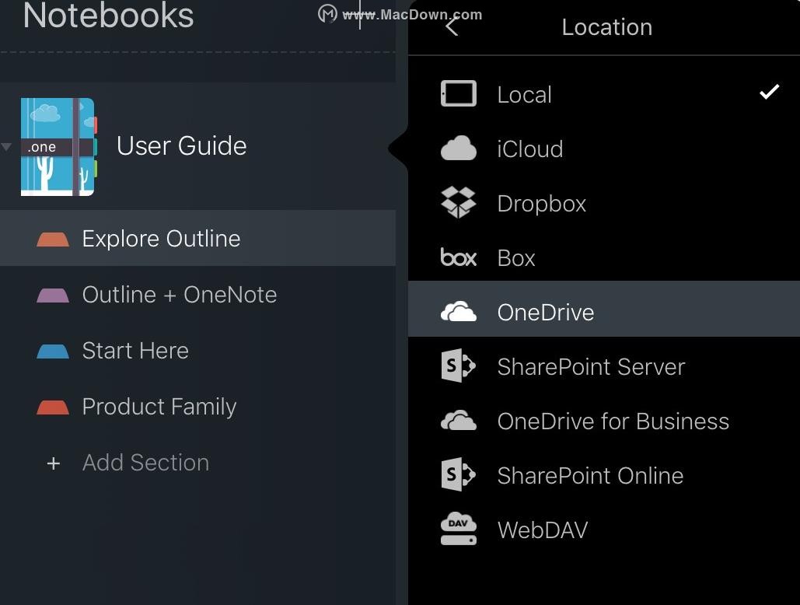
Task: Choose OneDrive as the storage location
Action: pyautogui.click(x=604, y=309)
